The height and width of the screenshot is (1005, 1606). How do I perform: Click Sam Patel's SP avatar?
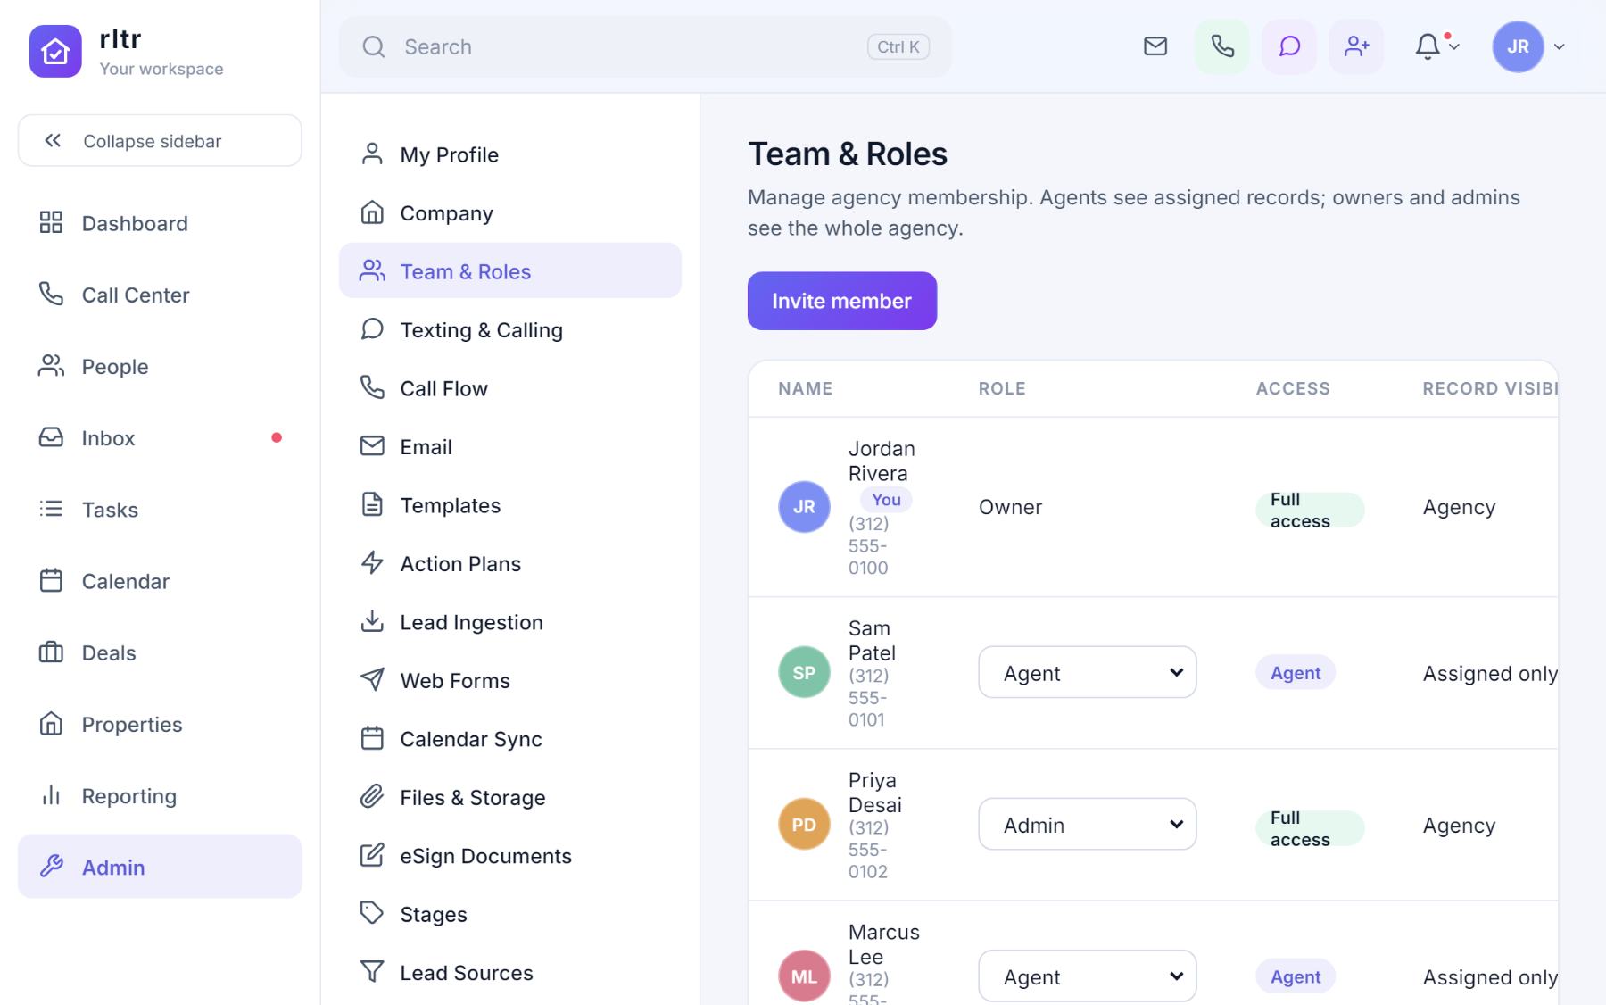[x=804, y=672]
